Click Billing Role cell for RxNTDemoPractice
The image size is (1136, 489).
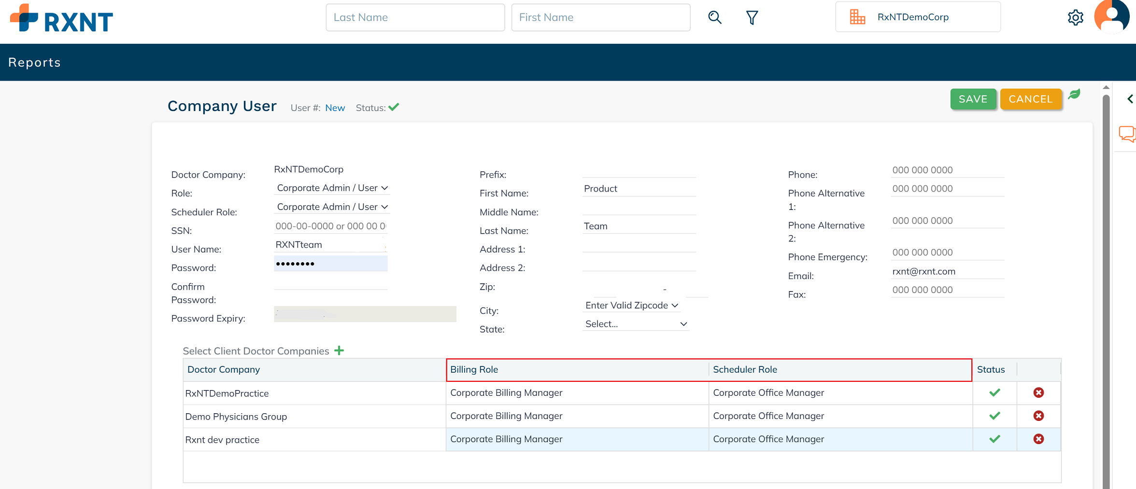[x=578, y=393]
